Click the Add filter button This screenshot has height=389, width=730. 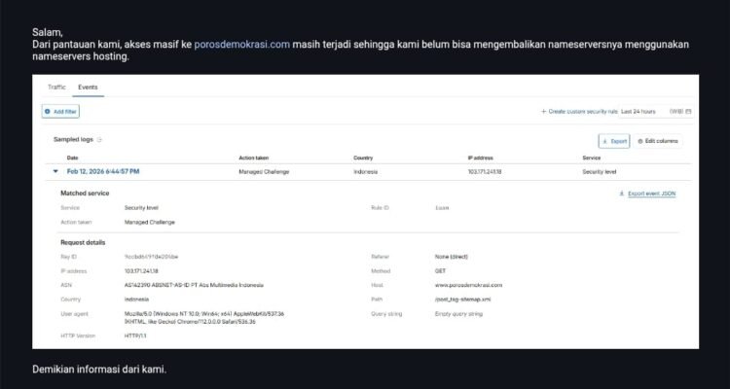[59, 112]
